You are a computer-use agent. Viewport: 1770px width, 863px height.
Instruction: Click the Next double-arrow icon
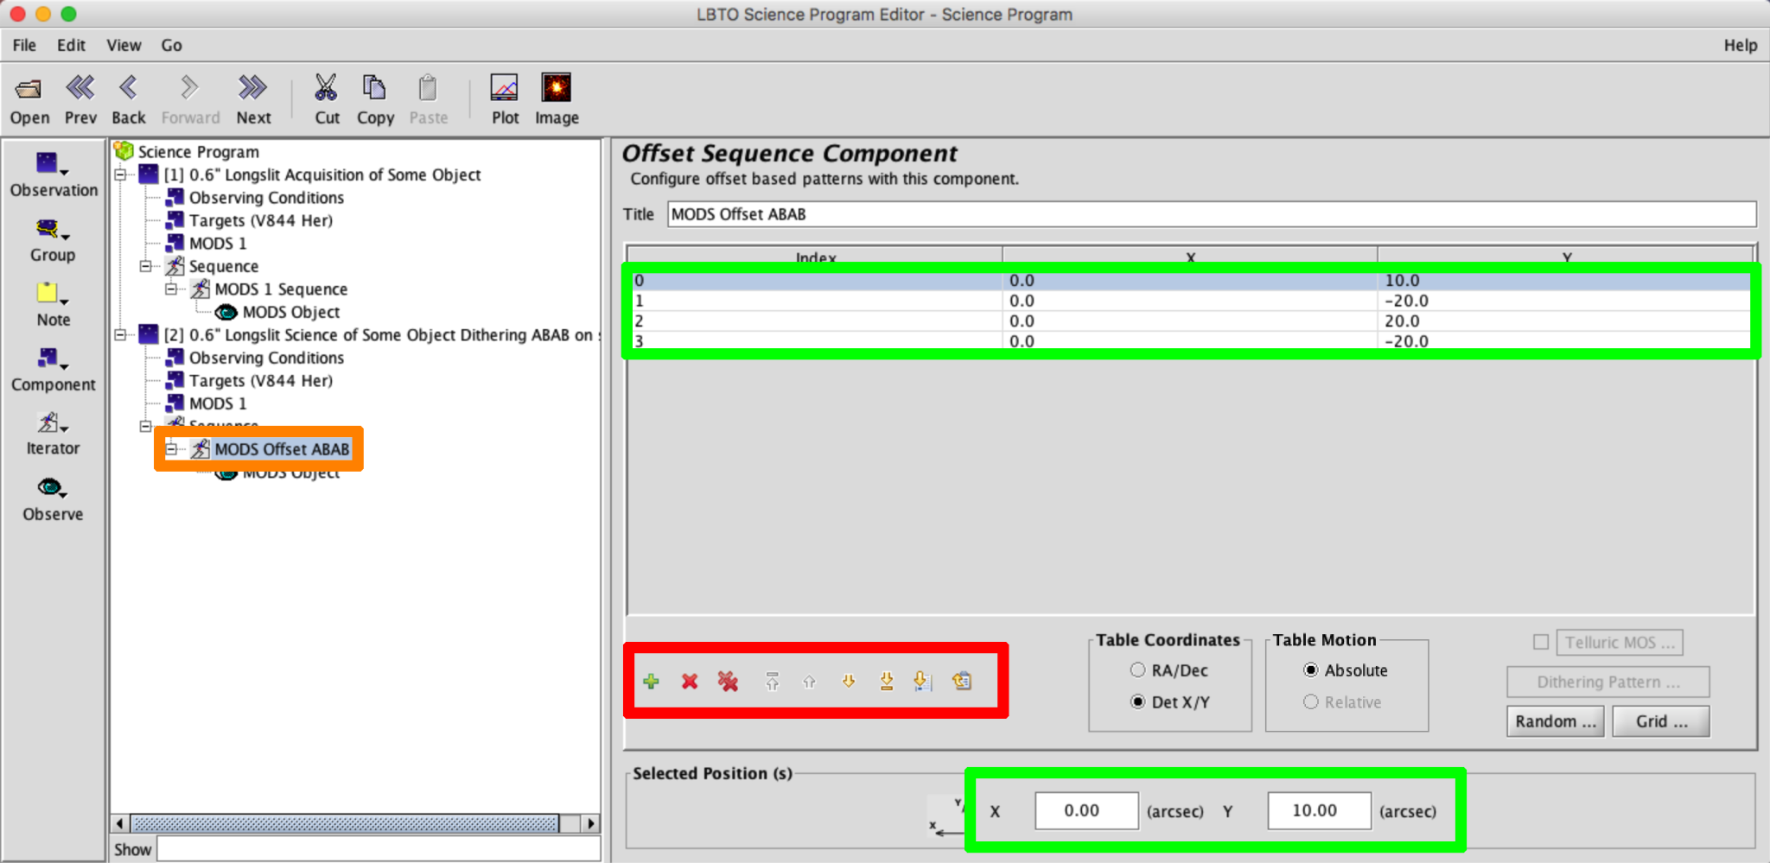click(x=253, y=88)
